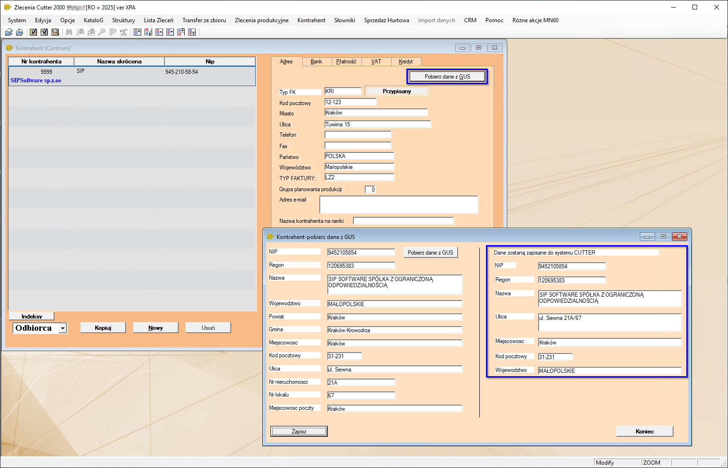The height and width of the screenshot is (468, 728).
Task: Switch to the Bank tab
Action: click(316, 62)
